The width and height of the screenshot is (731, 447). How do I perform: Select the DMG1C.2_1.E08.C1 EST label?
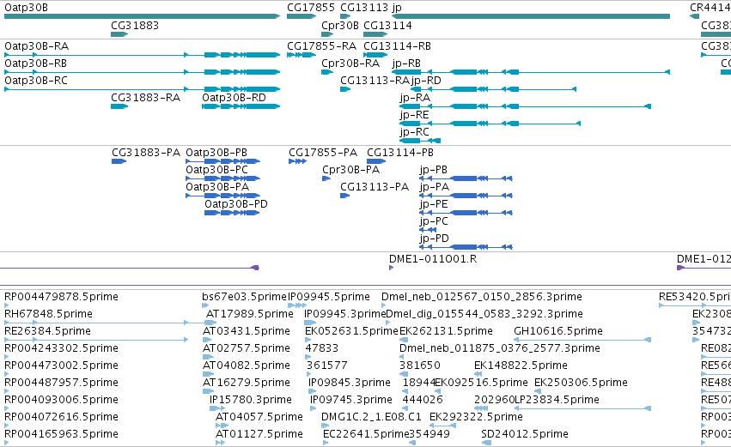pyautogui.click(x=371, y=417)
